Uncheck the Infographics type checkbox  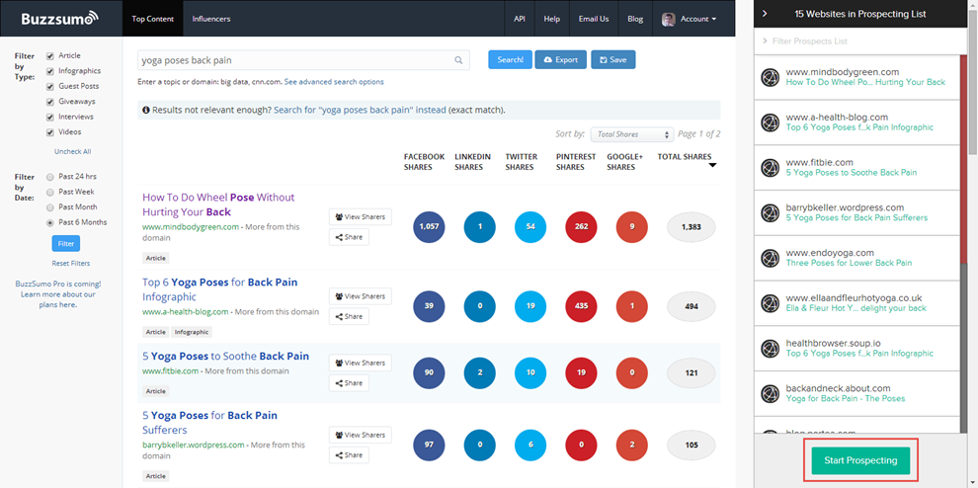pyautogui.click(x=50, y=71)
